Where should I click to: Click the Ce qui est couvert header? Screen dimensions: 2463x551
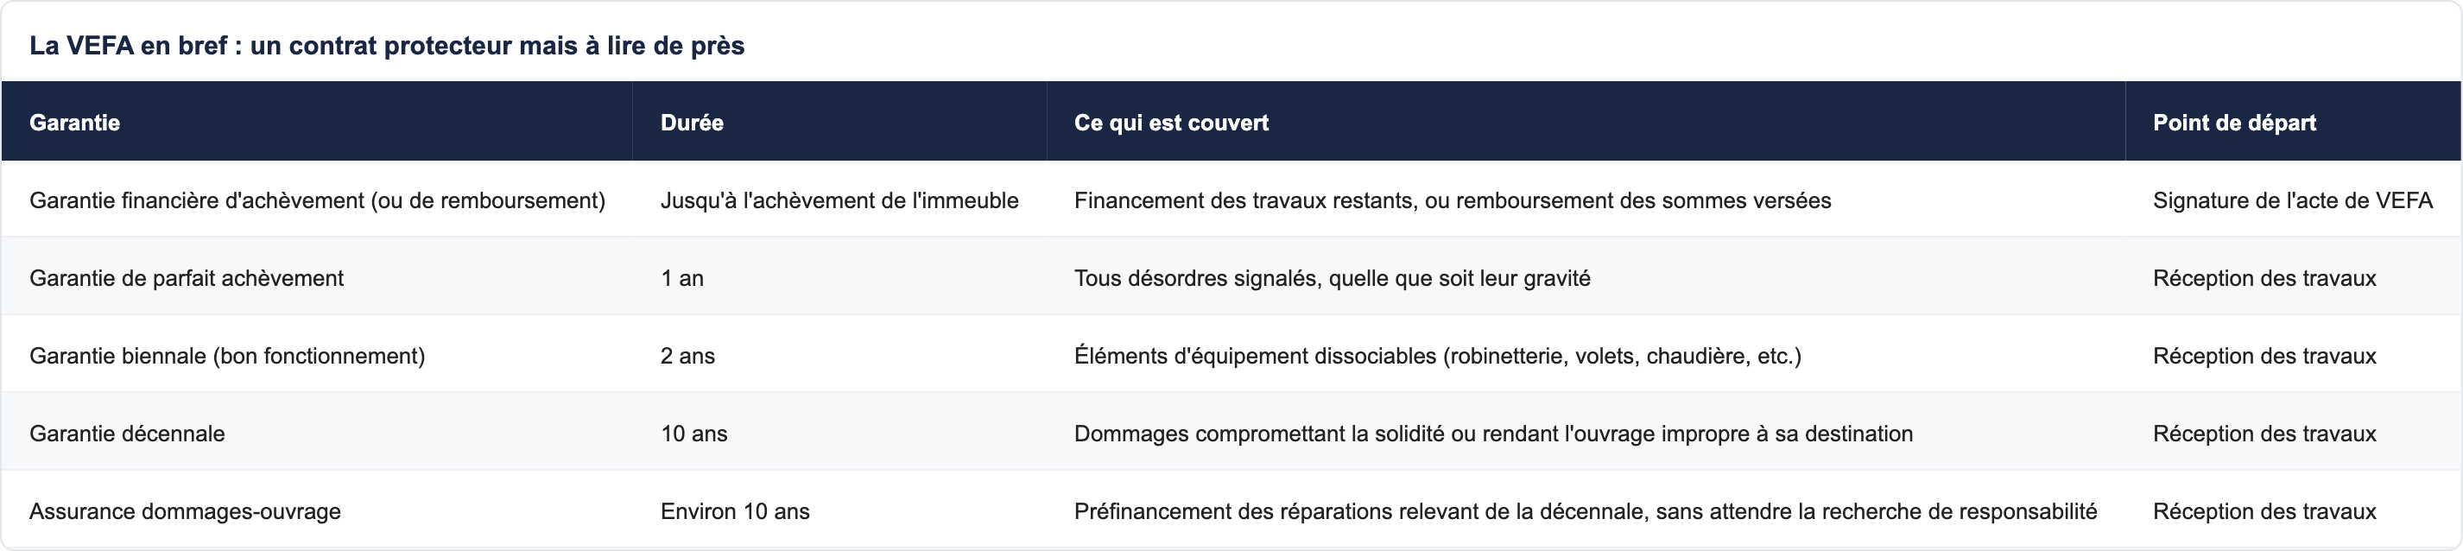[x=1586, y=122]
